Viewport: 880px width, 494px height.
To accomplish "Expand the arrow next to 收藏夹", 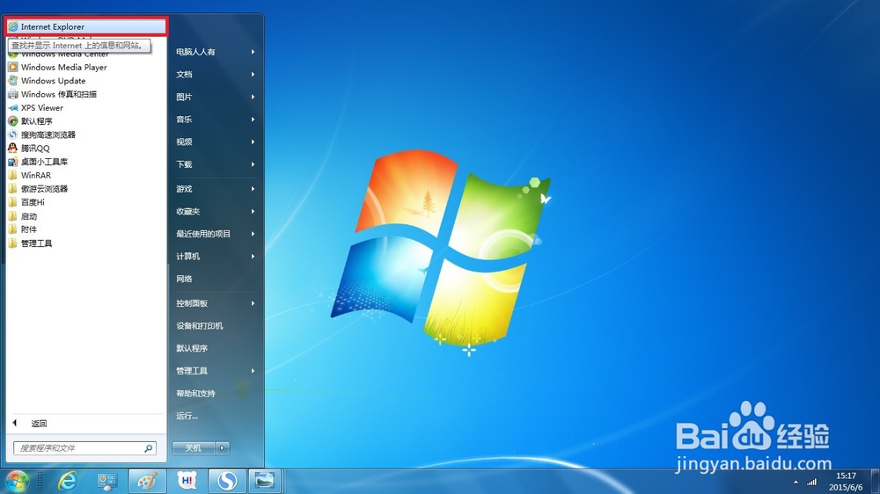I will (x=253, y=211).
